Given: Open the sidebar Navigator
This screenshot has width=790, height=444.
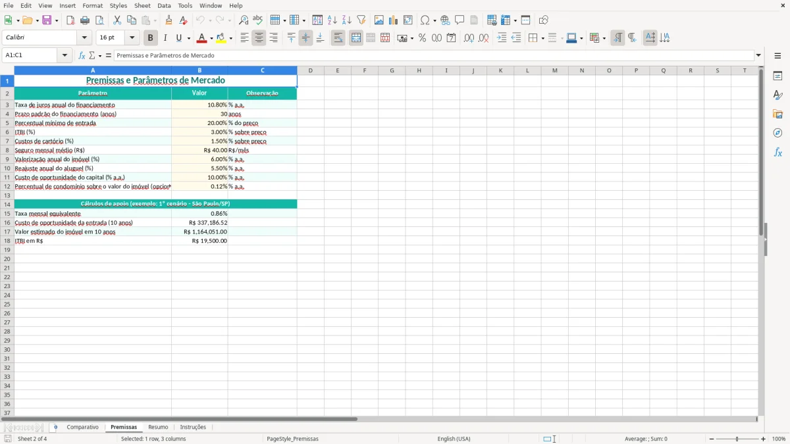Looking at the screenshot, I should coord(777,133).
